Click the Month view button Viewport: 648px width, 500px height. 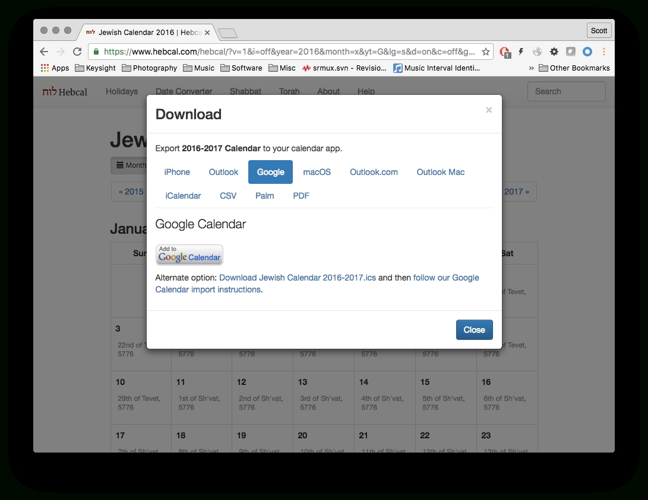point(131,165)
